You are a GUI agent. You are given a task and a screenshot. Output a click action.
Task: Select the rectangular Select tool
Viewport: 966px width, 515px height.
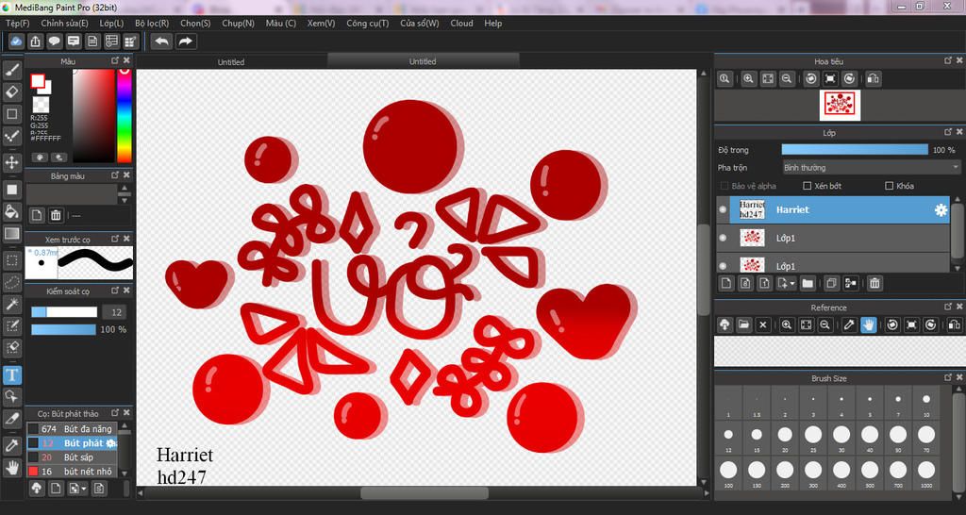(11, 260)
